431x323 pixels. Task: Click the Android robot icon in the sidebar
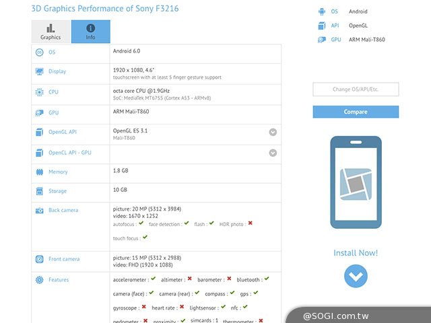[322, 11]
